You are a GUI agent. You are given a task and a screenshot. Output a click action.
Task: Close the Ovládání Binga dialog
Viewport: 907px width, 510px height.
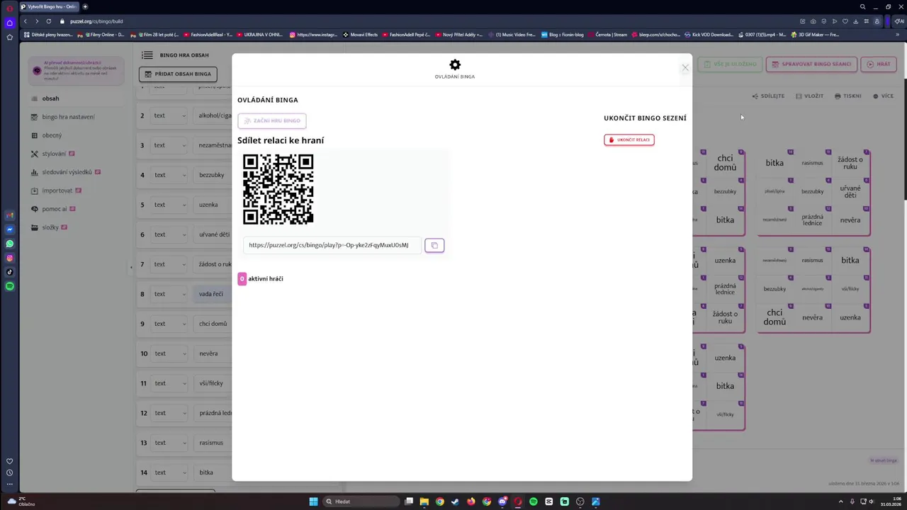click(685, 67)
